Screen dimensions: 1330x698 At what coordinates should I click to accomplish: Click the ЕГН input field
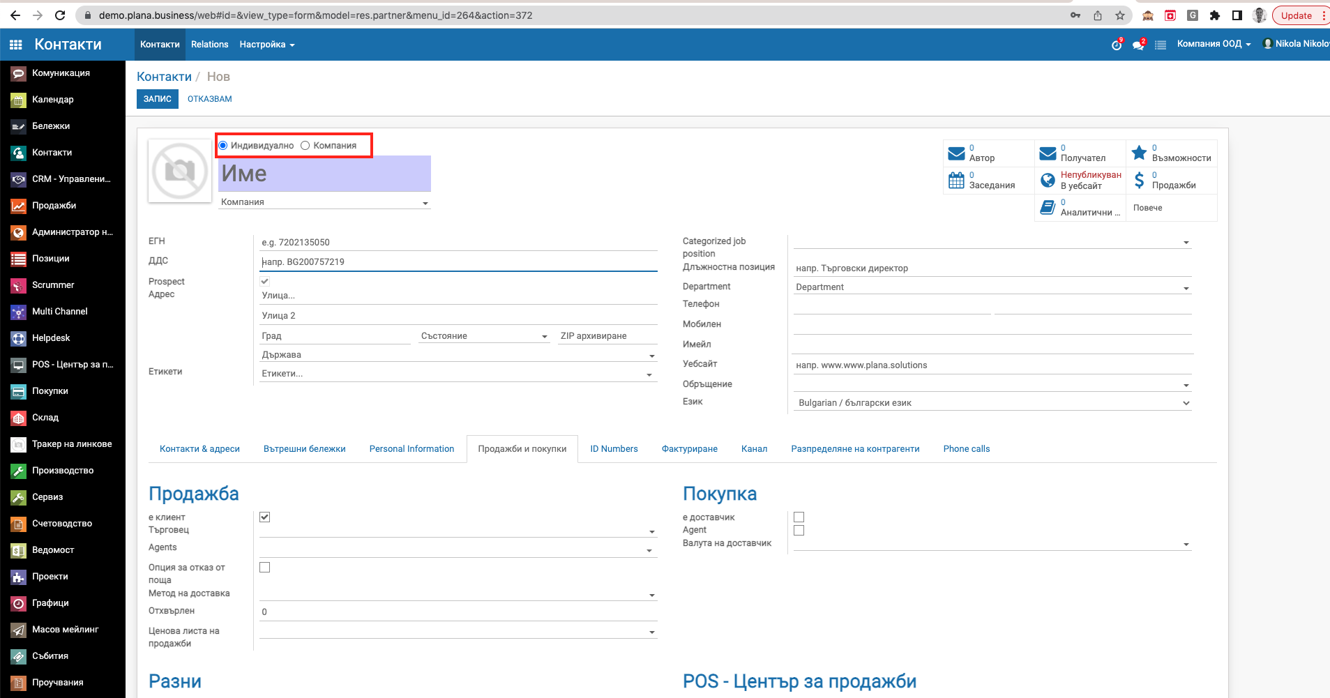coord(458,243)
